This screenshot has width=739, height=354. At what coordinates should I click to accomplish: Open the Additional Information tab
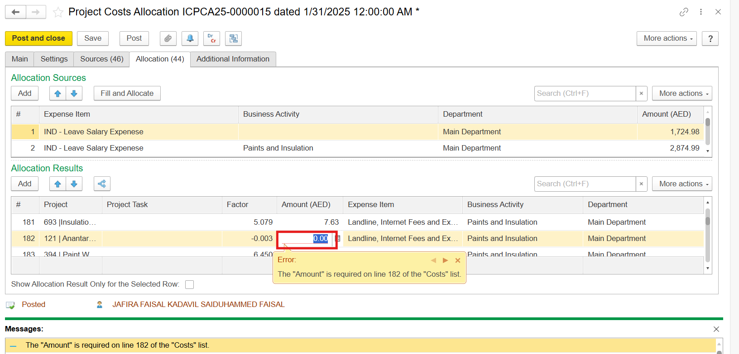pyautogui.click(x=233, y=59)
